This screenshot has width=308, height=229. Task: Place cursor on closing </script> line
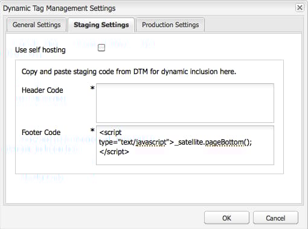click(x=114, y=152)
